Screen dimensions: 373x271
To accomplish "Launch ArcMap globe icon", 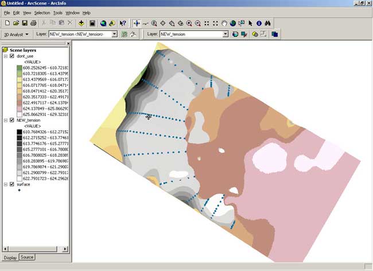I will 103,23.
